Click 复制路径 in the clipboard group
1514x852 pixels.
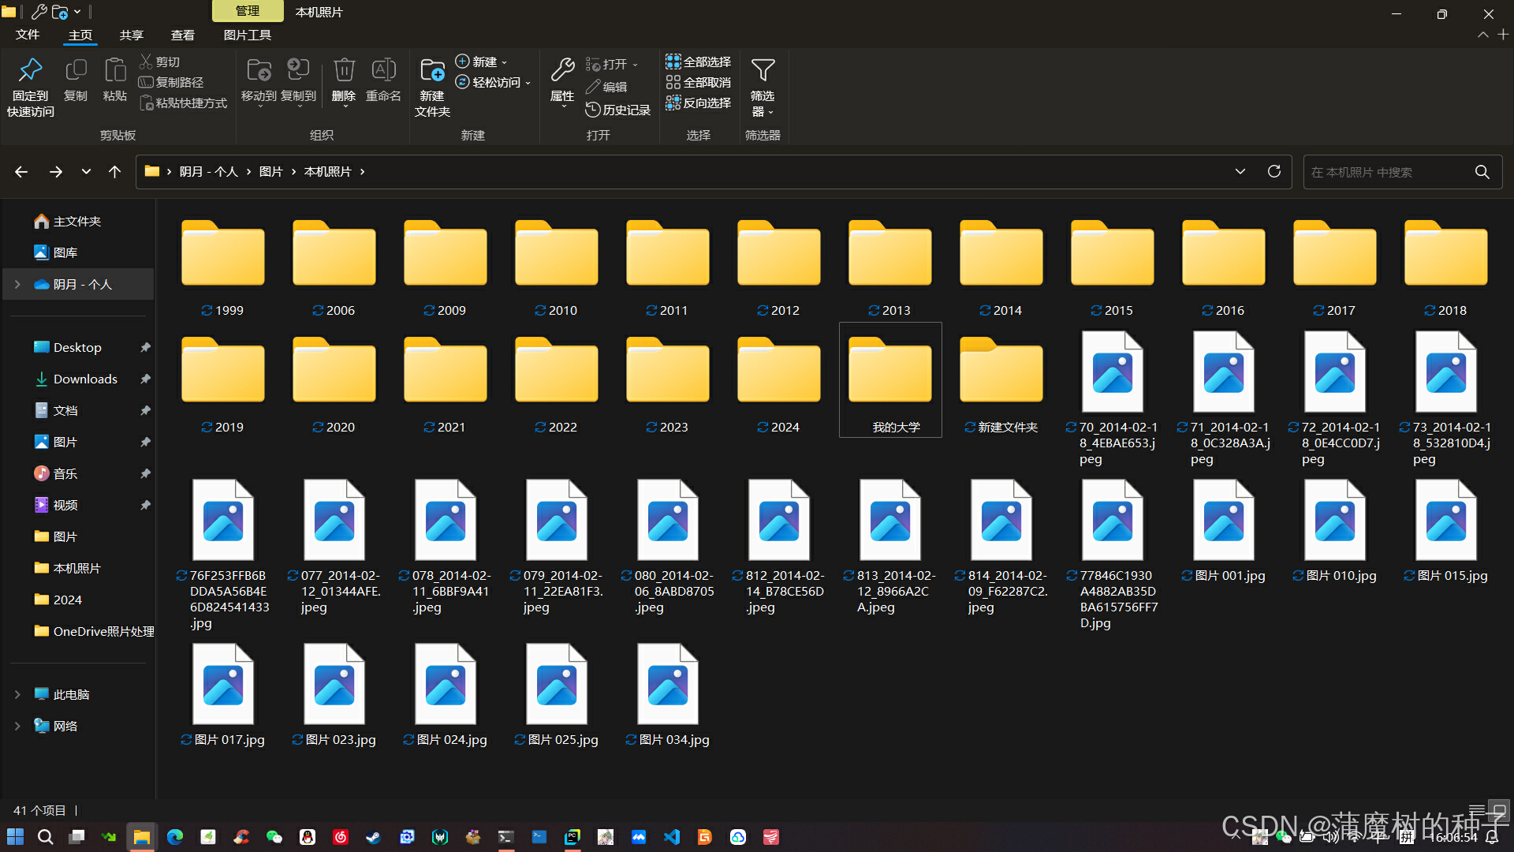pyautogui.click(x=171, y=82)
